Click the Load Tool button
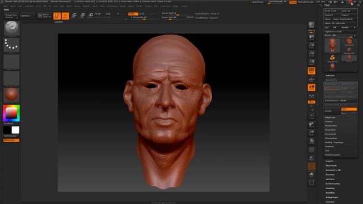363x204 pixels. tap(332, 11)
